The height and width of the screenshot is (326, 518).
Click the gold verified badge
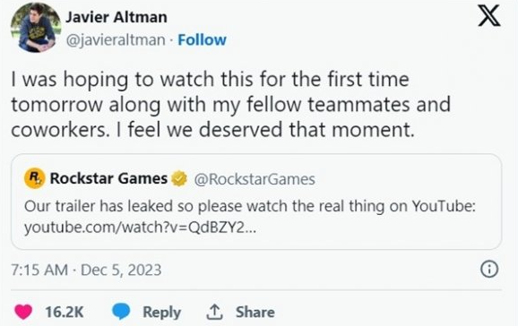(179, 179)
